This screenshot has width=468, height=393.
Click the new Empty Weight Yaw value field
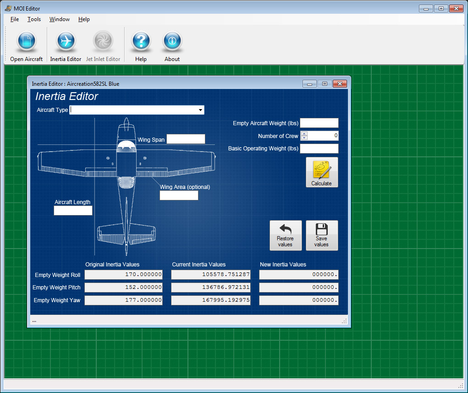pos(299,300)
